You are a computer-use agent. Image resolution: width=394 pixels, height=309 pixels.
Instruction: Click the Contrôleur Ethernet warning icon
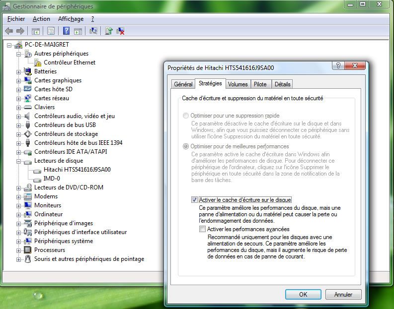(38, 62)
